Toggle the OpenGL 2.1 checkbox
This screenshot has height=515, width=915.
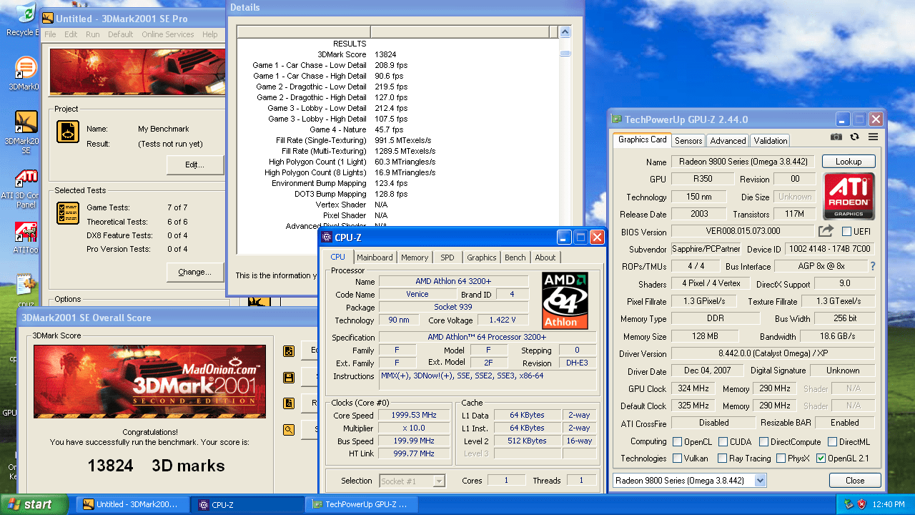pos(821,458)
